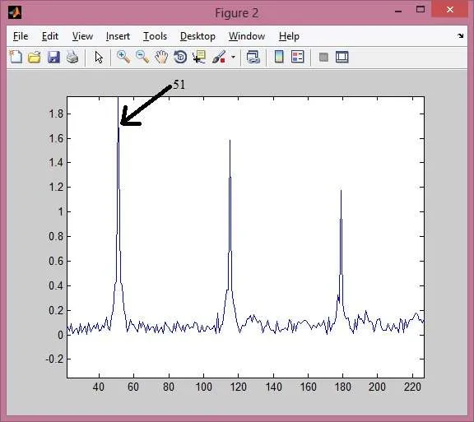Click the New Figure icon
Viewport: 474px width, 422px height.
point(16,57)
